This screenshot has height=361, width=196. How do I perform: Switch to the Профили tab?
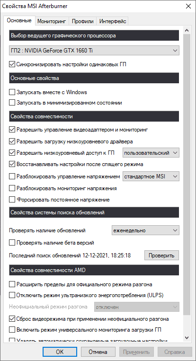coord(82,21)
